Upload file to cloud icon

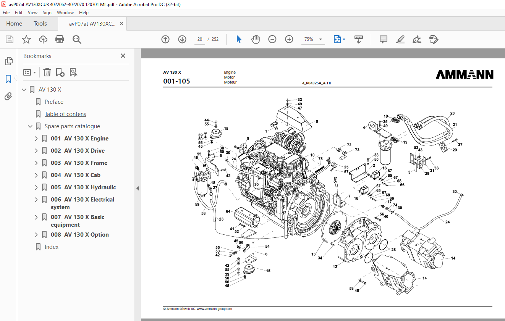(x=43, y=39)
